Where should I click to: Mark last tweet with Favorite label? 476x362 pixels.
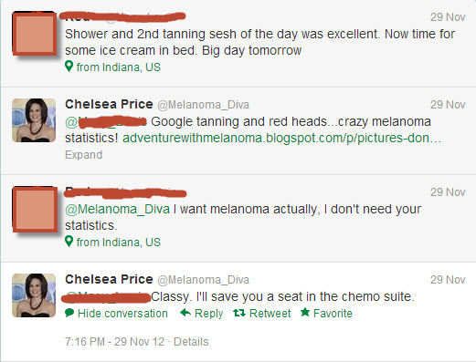click(x=333, y=314)
